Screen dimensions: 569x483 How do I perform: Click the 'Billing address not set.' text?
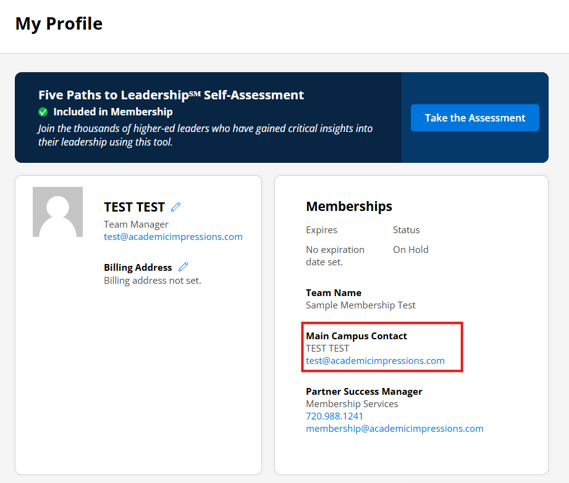[153, 281]
